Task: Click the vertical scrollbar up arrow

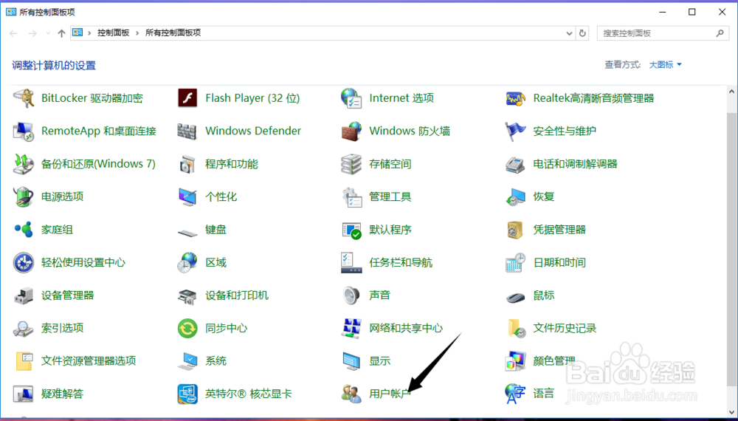Action: [732, 92]
